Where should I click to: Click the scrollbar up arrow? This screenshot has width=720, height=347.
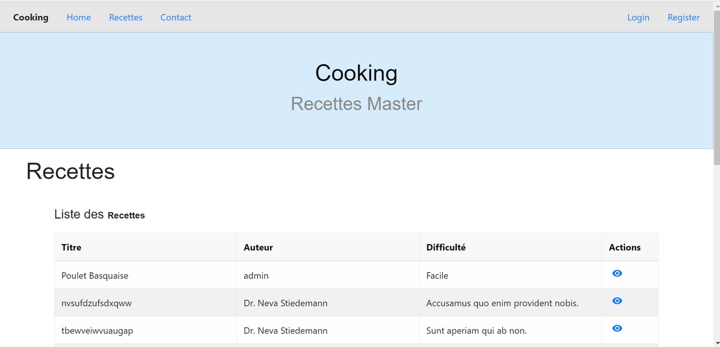pyautogui.click(x=717, y=4)
